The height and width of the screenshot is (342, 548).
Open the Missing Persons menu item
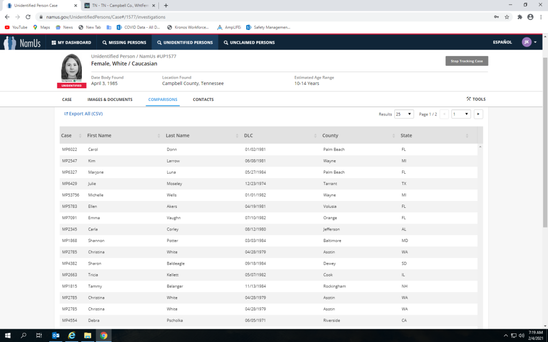[x=124, y=42]
